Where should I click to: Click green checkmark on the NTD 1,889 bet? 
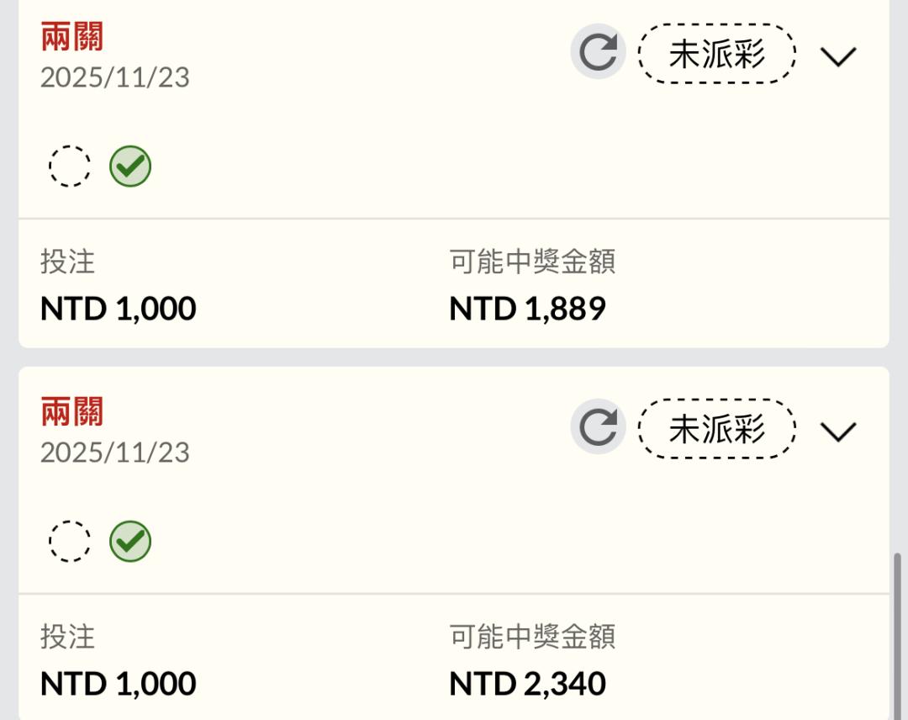(x=130, y=166)
